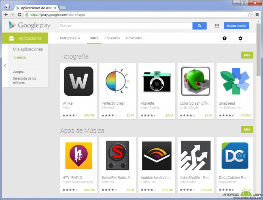This screenshot has height=200, width=263.
Task: Click the Aplicaciones green header
Action: (25, 38)
